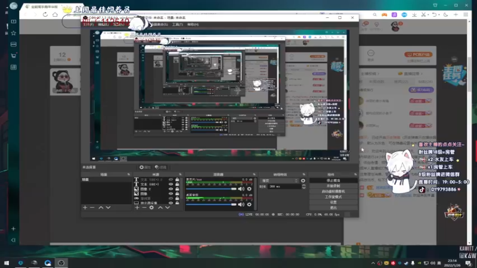
Task: Open the 工具(T) menu in OBS
Action: click(x=177, y=24)
